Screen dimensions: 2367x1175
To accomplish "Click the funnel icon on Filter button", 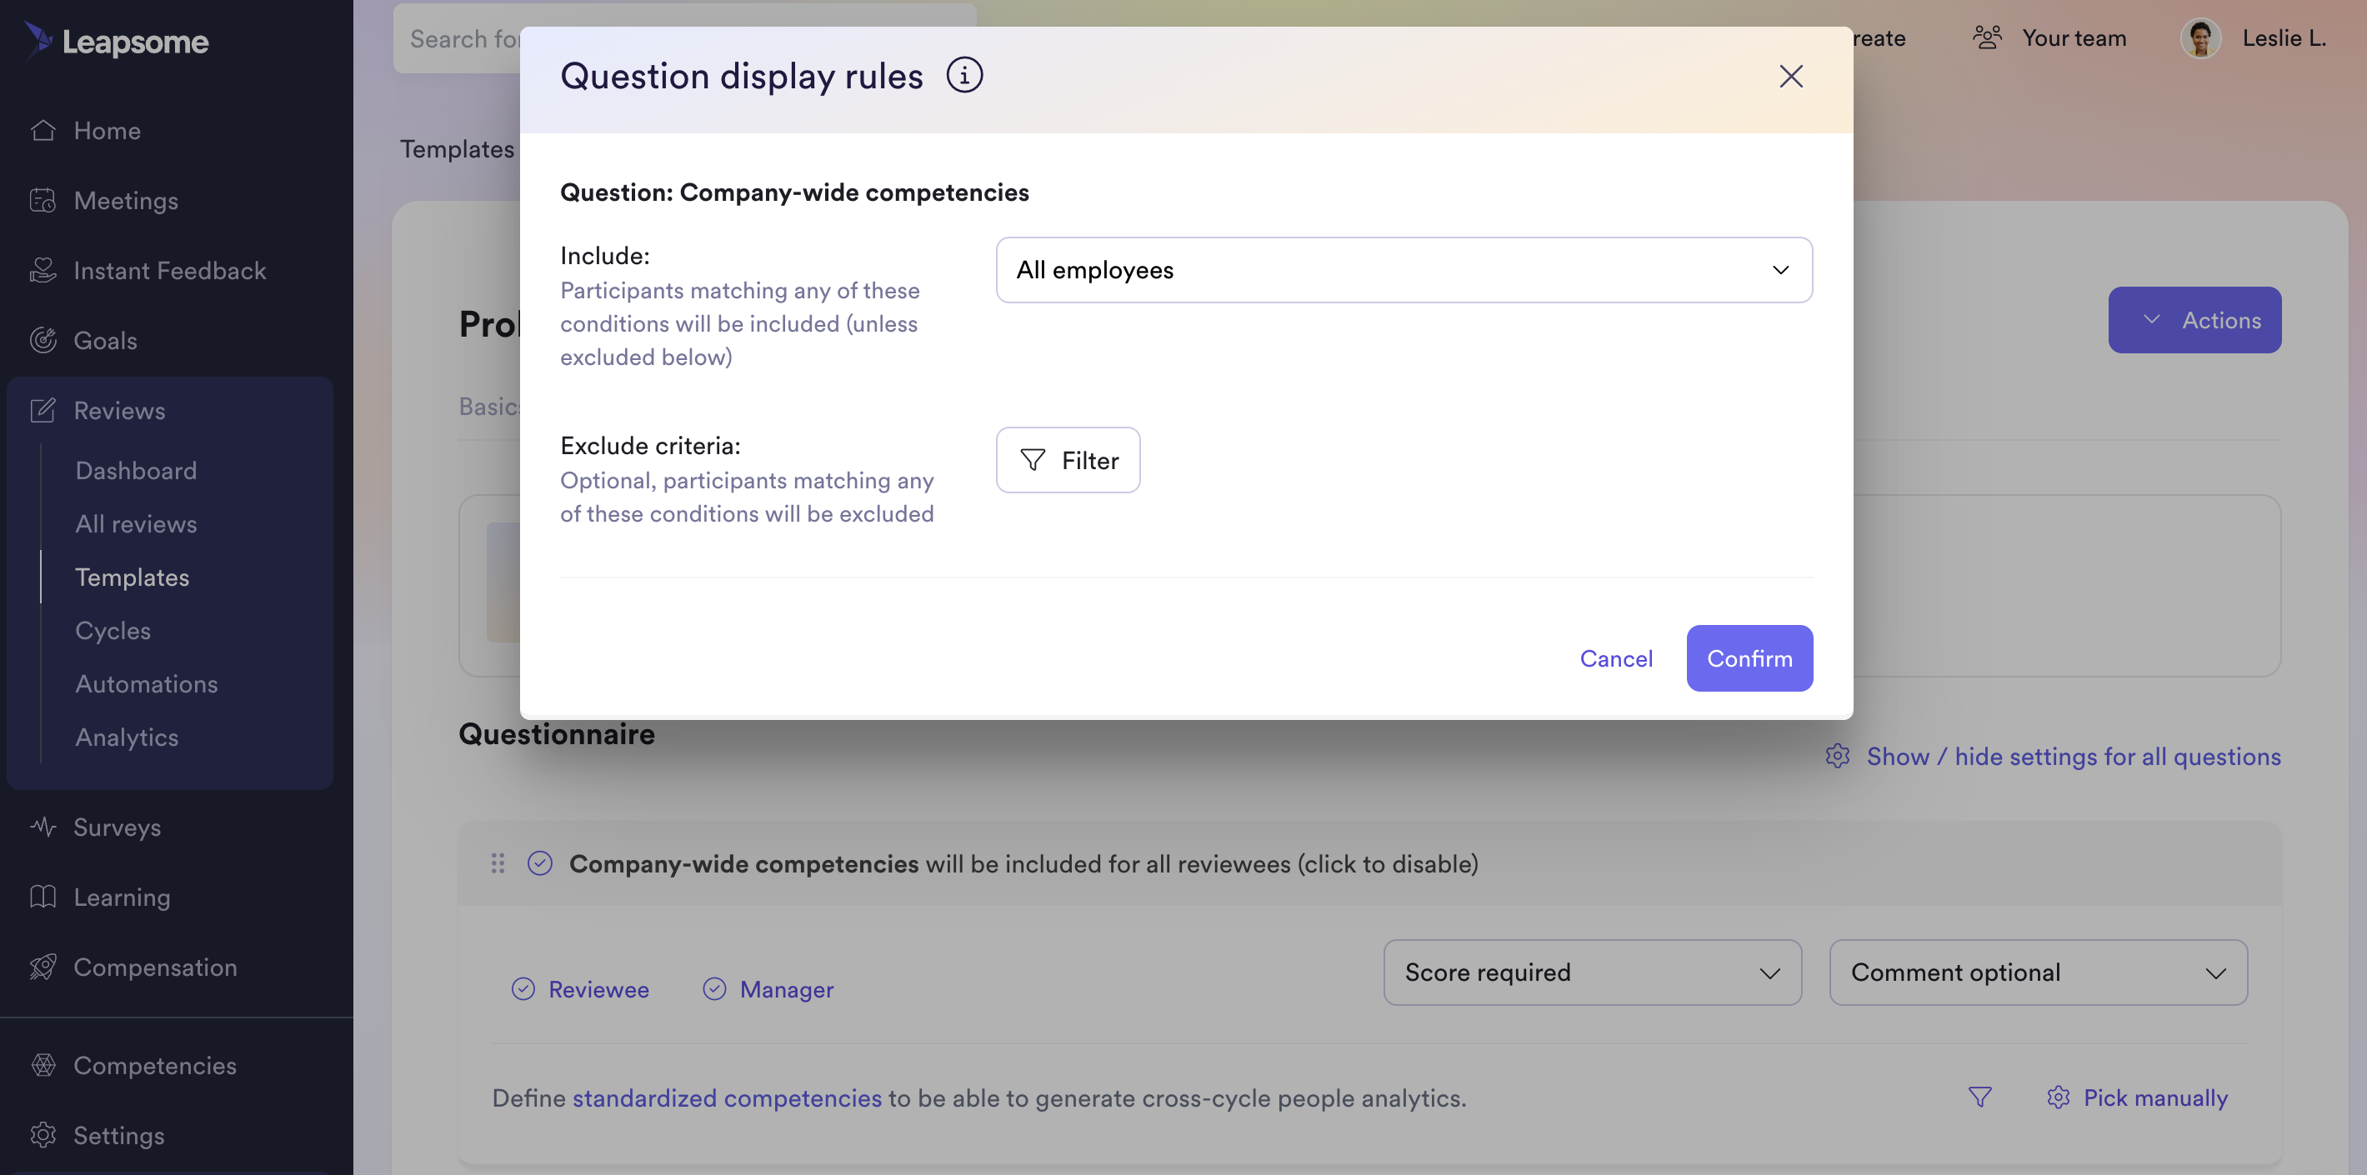I will [x=1033, y=460].
